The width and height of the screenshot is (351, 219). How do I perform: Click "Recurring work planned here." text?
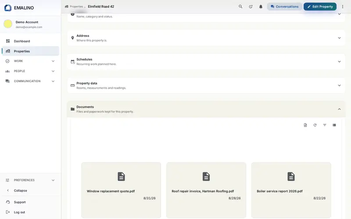coord(97,64)
